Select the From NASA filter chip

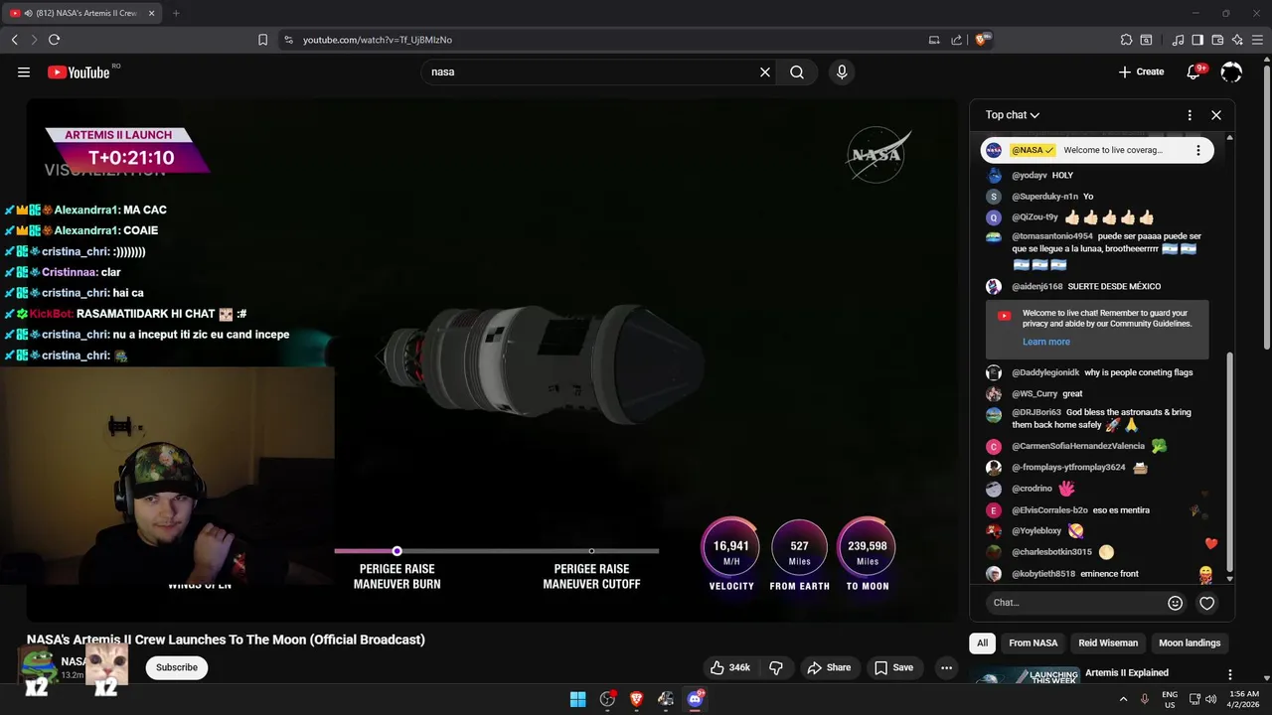(x=1033, y=643)
